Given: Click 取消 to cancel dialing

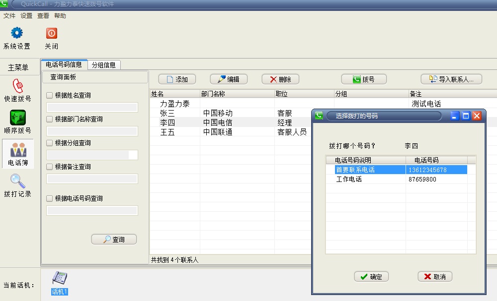Looking at the screenshot, I should [x=435, y=277].
